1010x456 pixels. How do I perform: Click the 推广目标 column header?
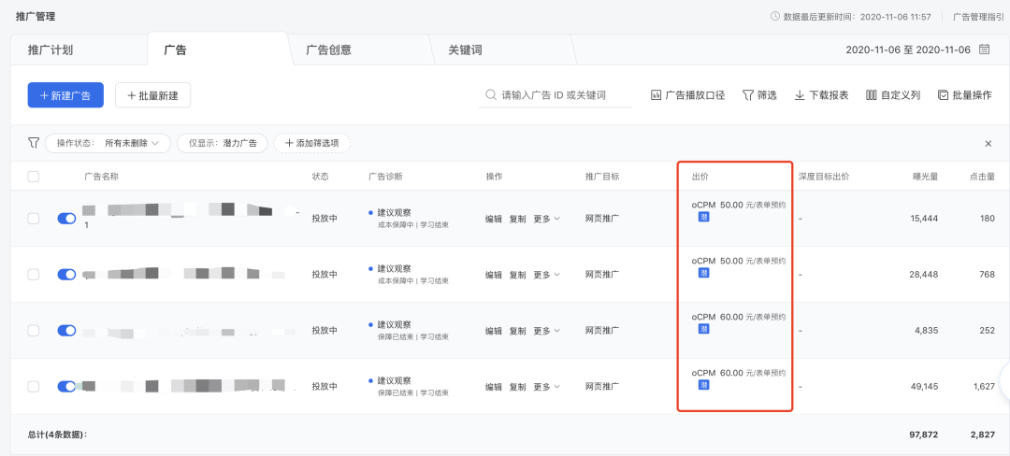pyautogui.click(x=602, y=177)
